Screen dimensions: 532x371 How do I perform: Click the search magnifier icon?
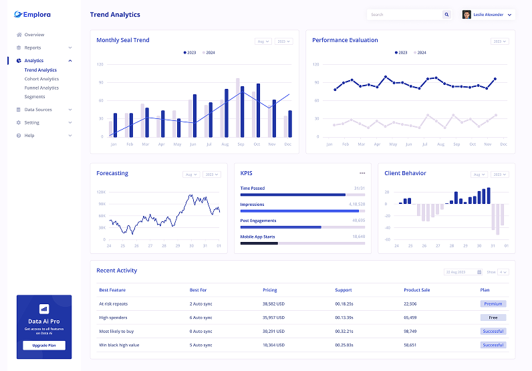[x=446, y=14]
